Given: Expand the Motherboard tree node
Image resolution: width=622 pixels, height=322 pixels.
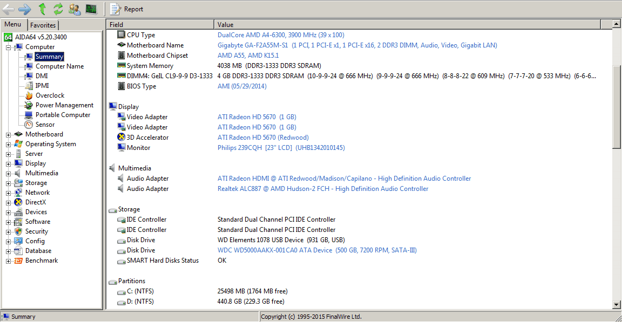Looking at the screenshot, I should [8, 135].
